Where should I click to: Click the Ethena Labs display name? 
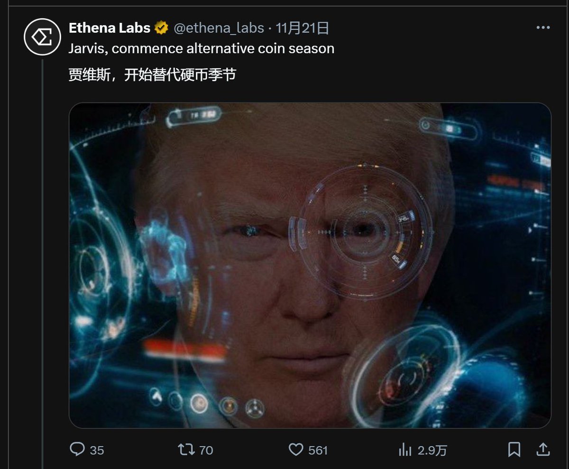(x=110, y=28)
